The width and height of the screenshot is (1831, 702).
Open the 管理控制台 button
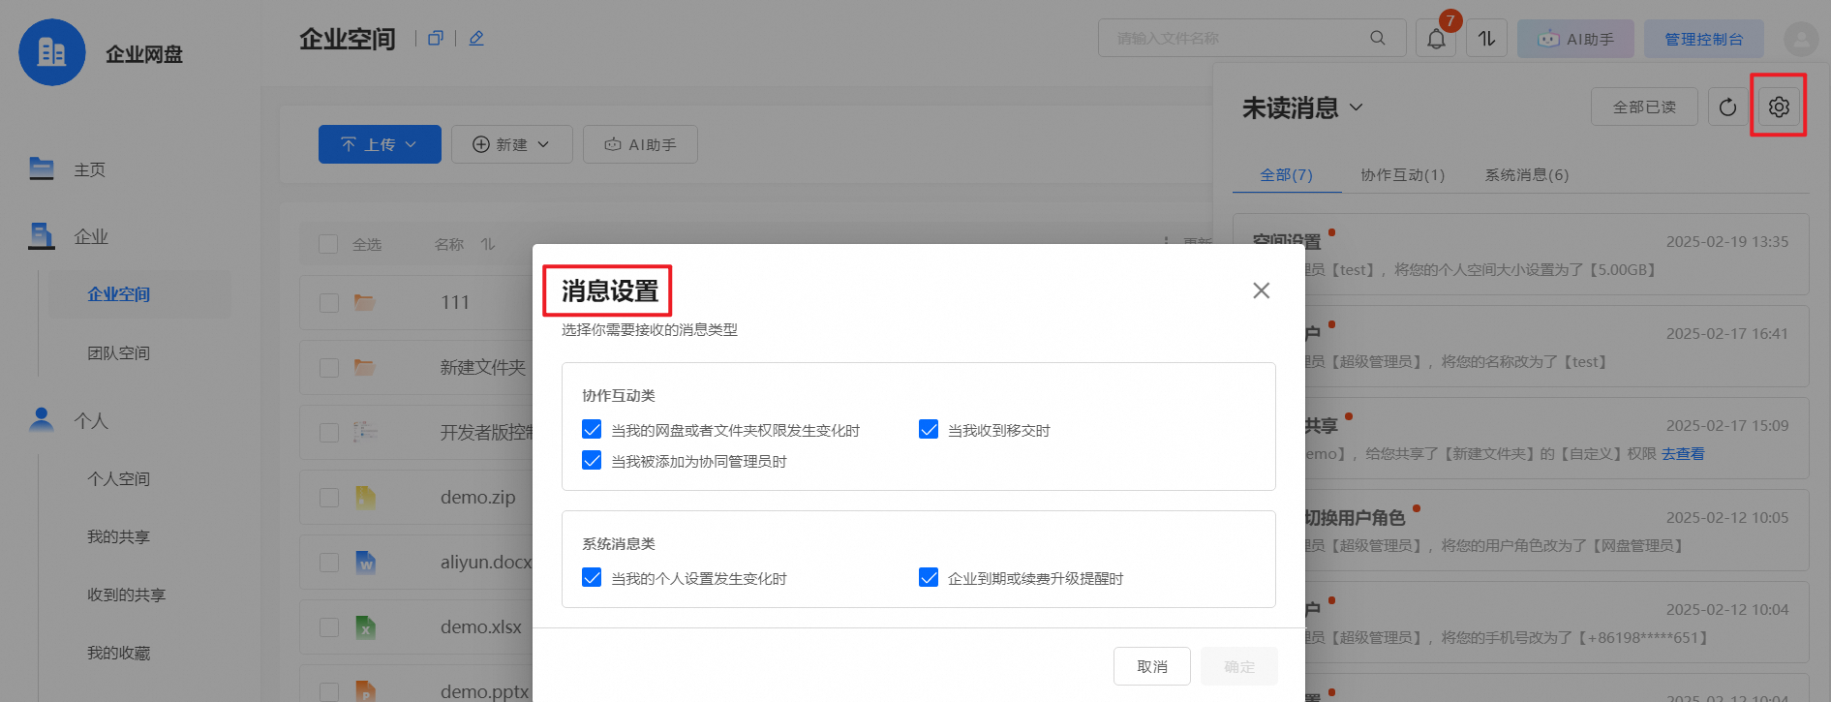point(1703,39)
